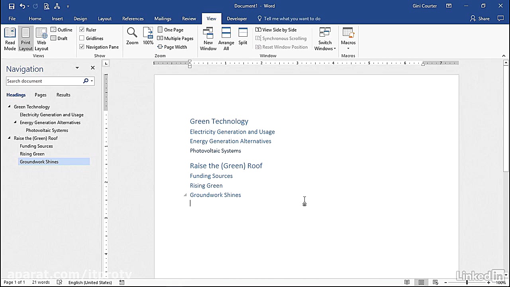
Task: Enable the Gridlines checkbox
Action: point(82,38)
